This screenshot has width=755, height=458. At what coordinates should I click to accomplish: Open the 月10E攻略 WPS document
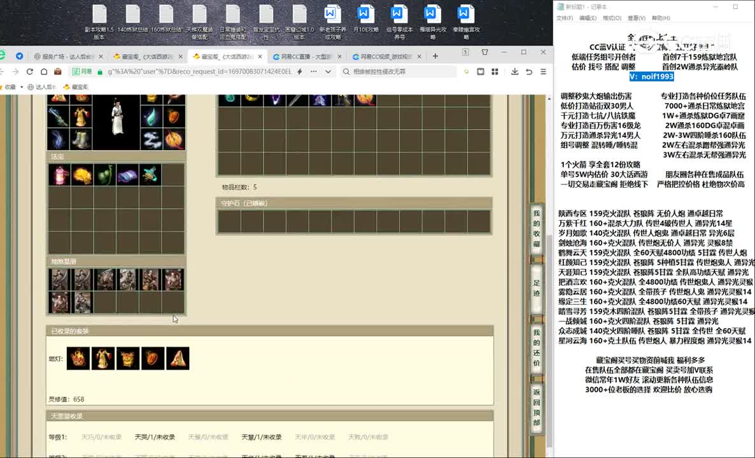click(x=366, y=19)
